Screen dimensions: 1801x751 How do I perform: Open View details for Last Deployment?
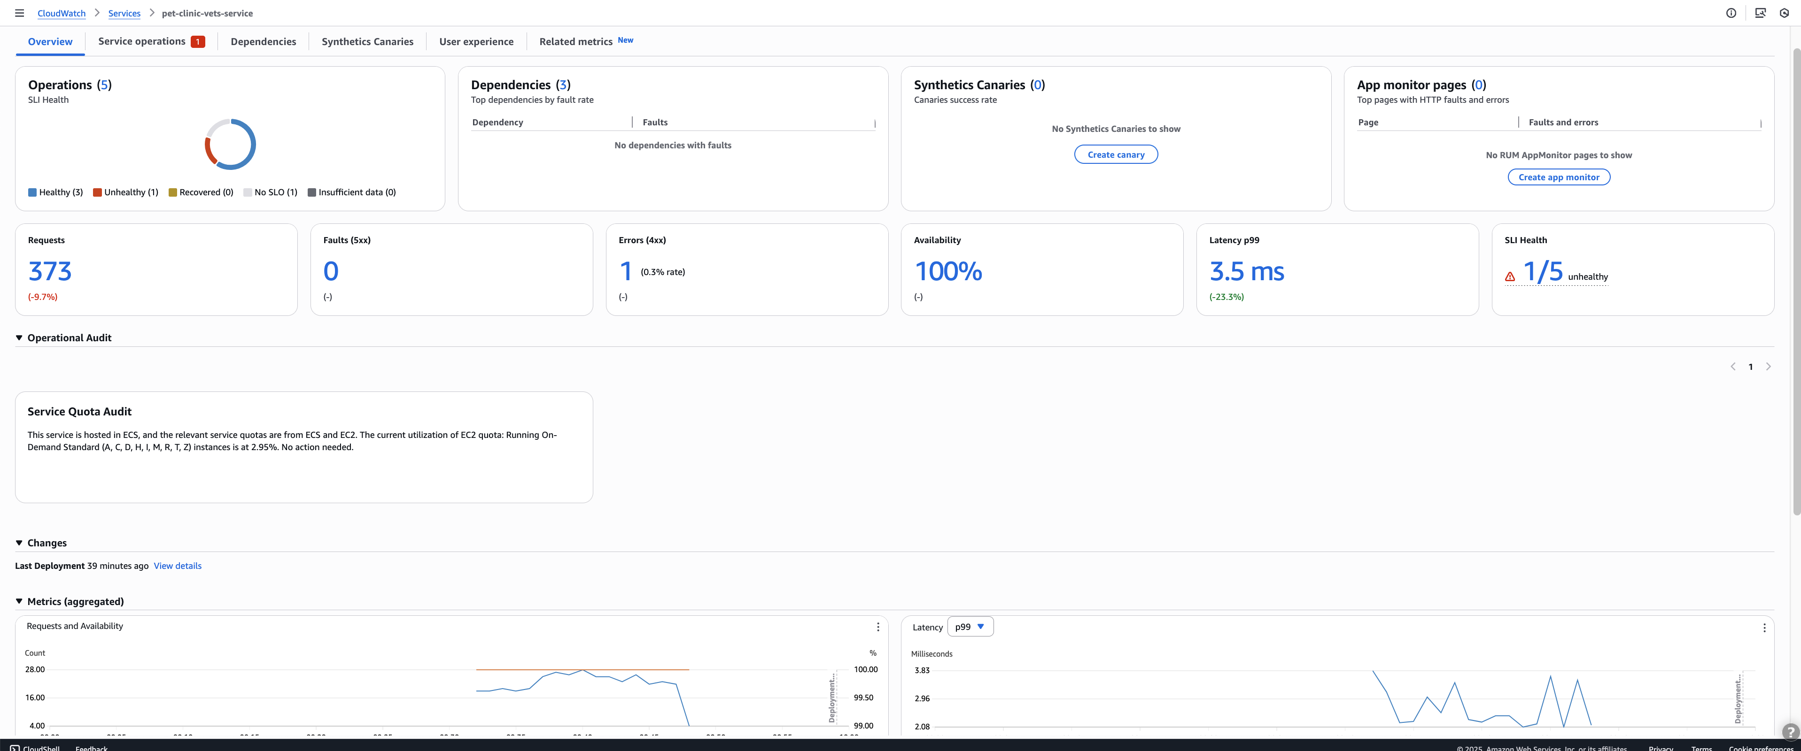click(177, 566)
